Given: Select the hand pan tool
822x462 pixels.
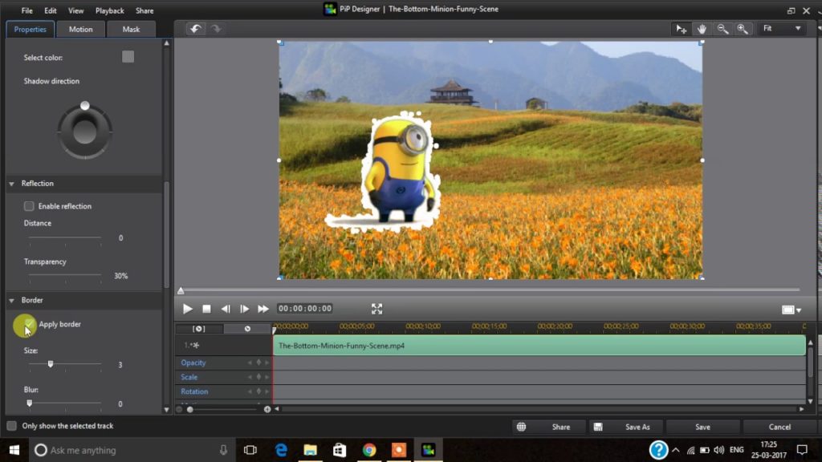Looking at the screenshot, I should click(x=702, y=29).
